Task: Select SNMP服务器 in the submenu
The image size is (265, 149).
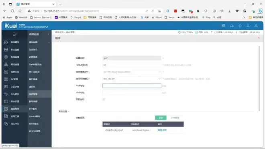Action: point(35,64)
